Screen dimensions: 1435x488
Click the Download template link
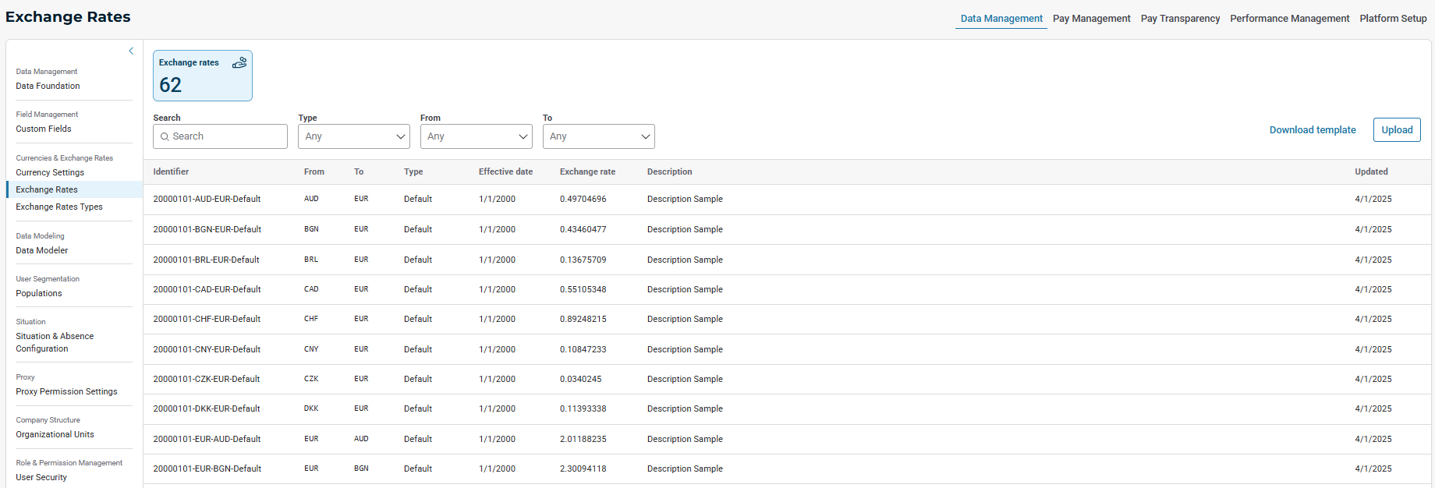(x=1313, y=130)
